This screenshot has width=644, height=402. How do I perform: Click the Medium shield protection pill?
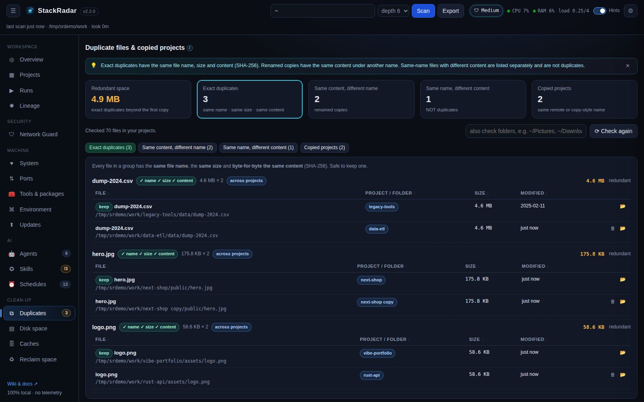486,11
